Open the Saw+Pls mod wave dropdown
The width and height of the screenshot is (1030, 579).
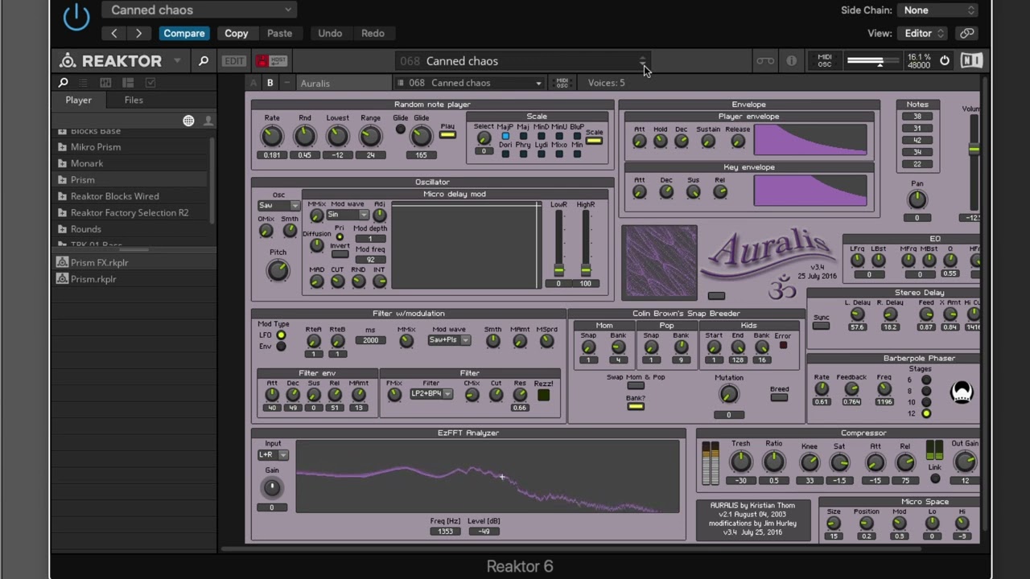coord(449,340)
